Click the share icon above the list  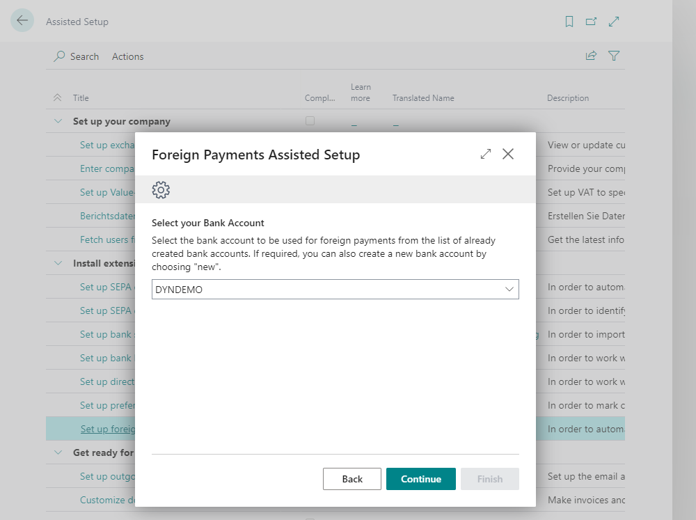pos(591,56)
